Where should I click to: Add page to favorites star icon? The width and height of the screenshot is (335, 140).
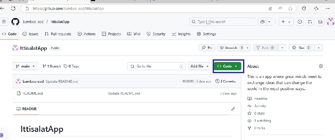tap(290, 8)
